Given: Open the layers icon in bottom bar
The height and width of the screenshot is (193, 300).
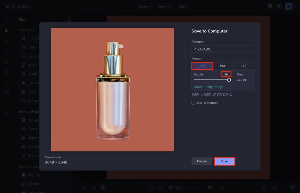Looking at the screenshot, I should pyautogui.click(x=85, y=188).
